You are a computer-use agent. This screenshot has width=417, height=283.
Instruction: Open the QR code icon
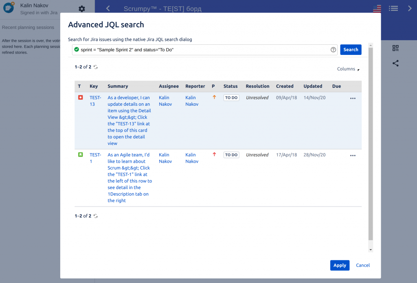(395, 48)
